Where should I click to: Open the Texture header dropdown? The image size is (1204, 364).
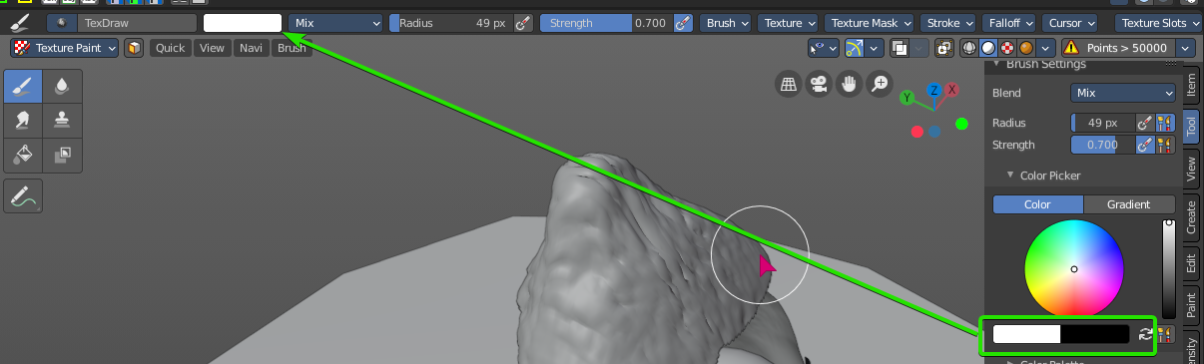789,22
